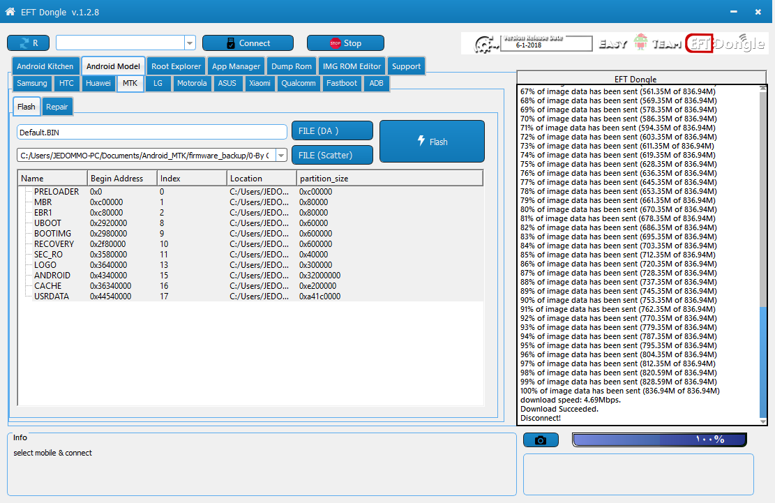Click the Name column header
This screenshot has height=503, width=775.
click(x=52, y=179)
